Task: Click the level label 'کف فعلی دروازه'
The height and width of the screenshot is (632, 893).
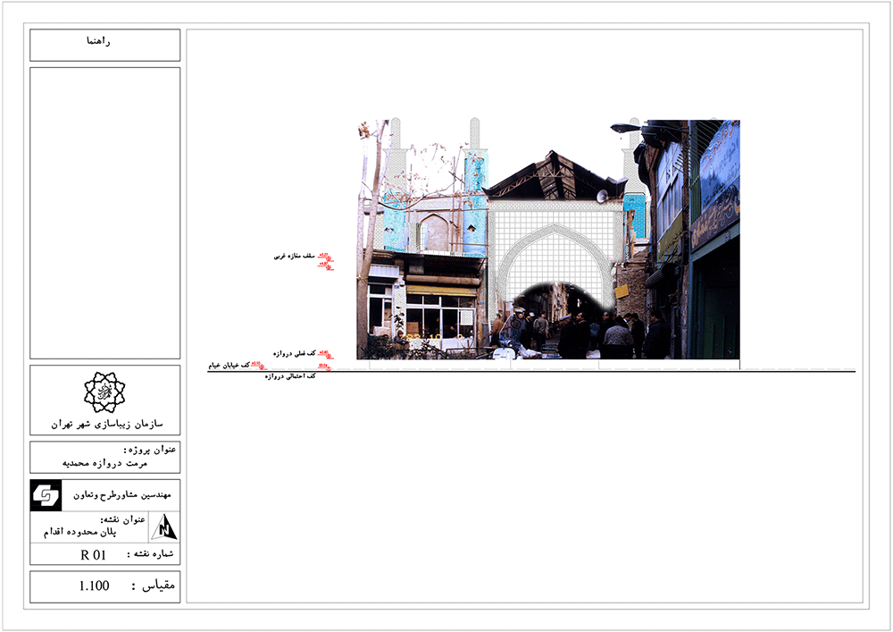Action: tap(294, 354)
